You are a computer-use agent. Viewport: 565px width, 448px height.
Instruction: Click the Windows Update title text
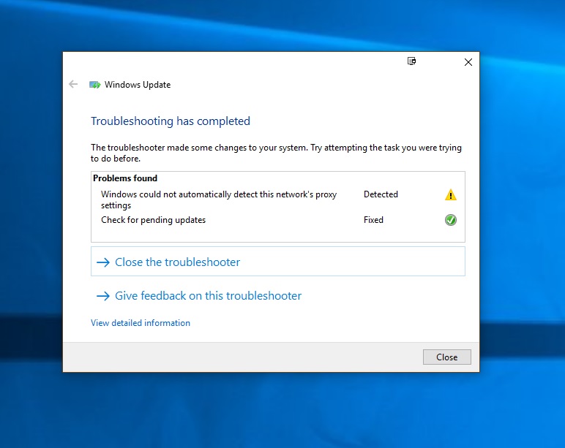point(138,85)
